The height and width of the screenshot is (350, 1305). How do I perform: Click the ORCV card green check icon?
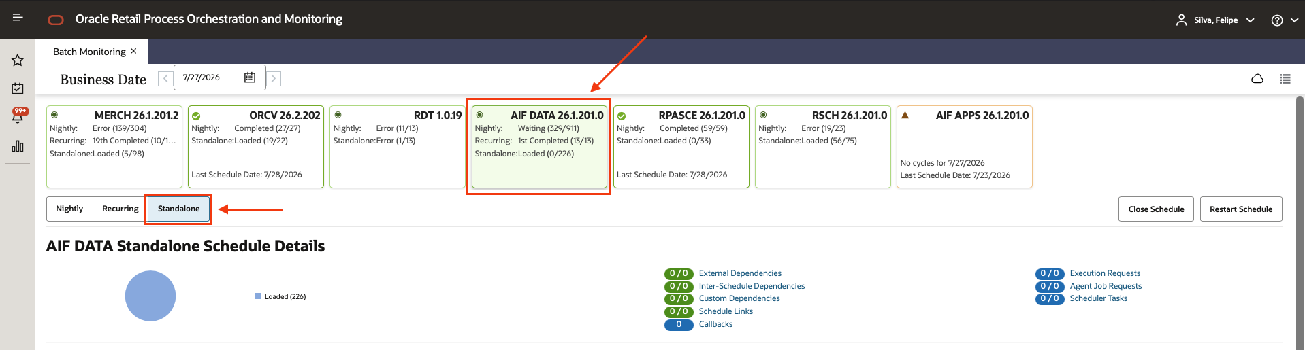click(x=196, y=116)
